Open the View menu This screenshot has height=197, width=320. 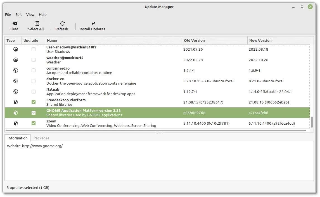(x=30, y=14)
